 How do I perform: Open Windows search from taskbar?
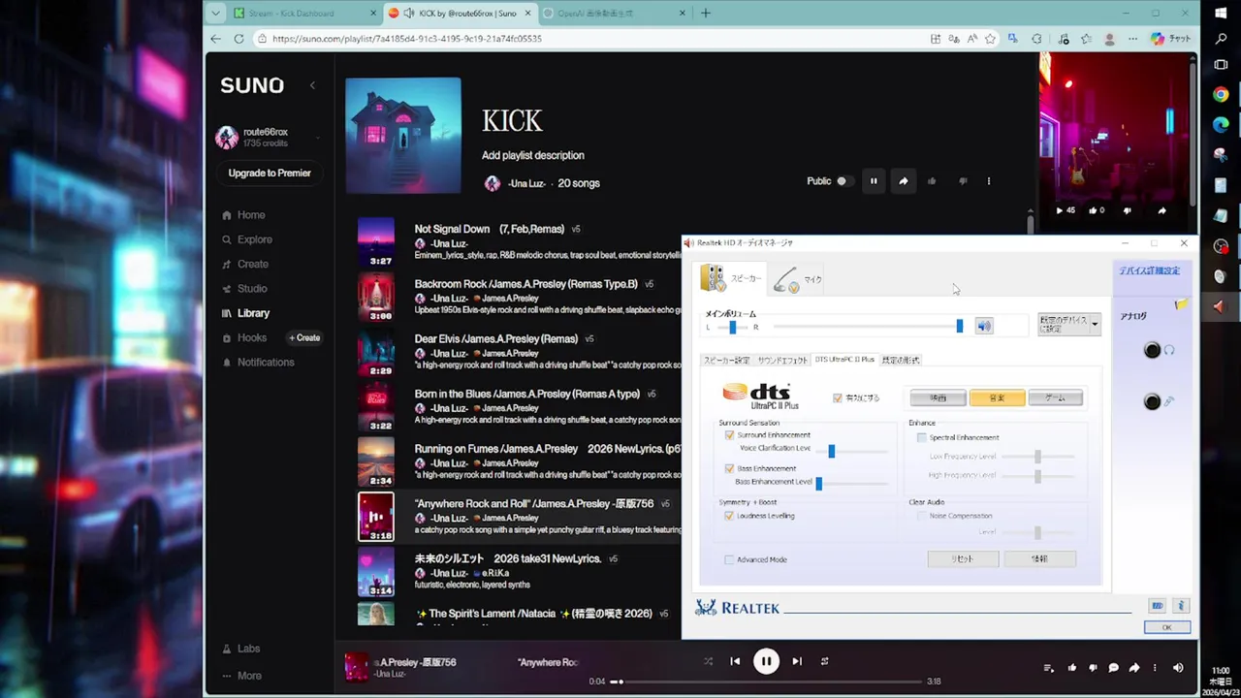coord(1221,39)
